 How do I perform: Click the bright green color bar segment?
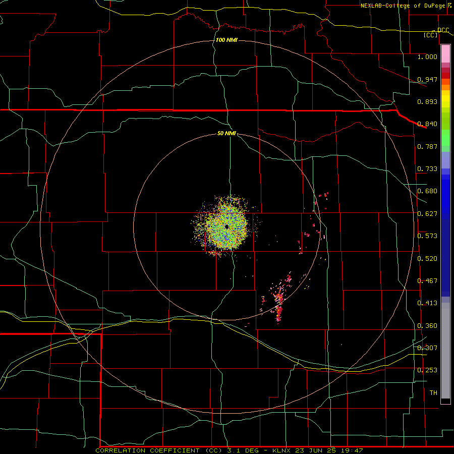point(445,138)
